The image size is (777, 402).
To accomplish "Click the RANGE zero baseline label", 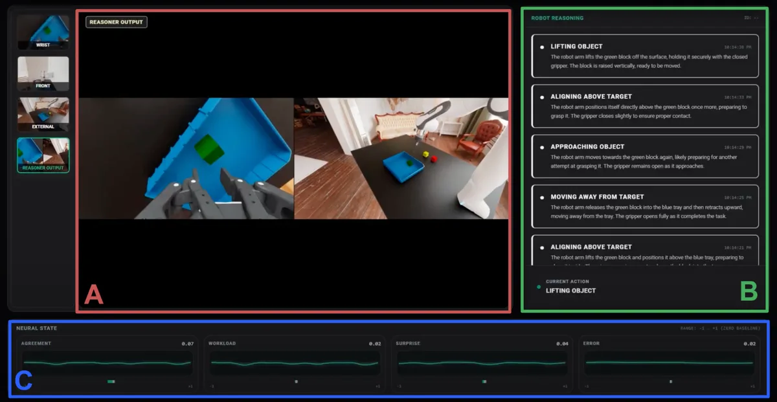I will 719,329.
